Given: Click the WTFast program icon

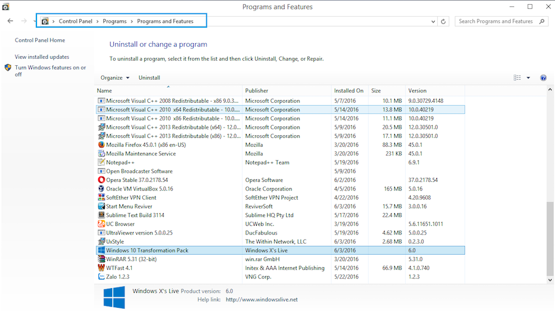Looking at the screenshot, I should pyautogui.click(x=101, y=268).
